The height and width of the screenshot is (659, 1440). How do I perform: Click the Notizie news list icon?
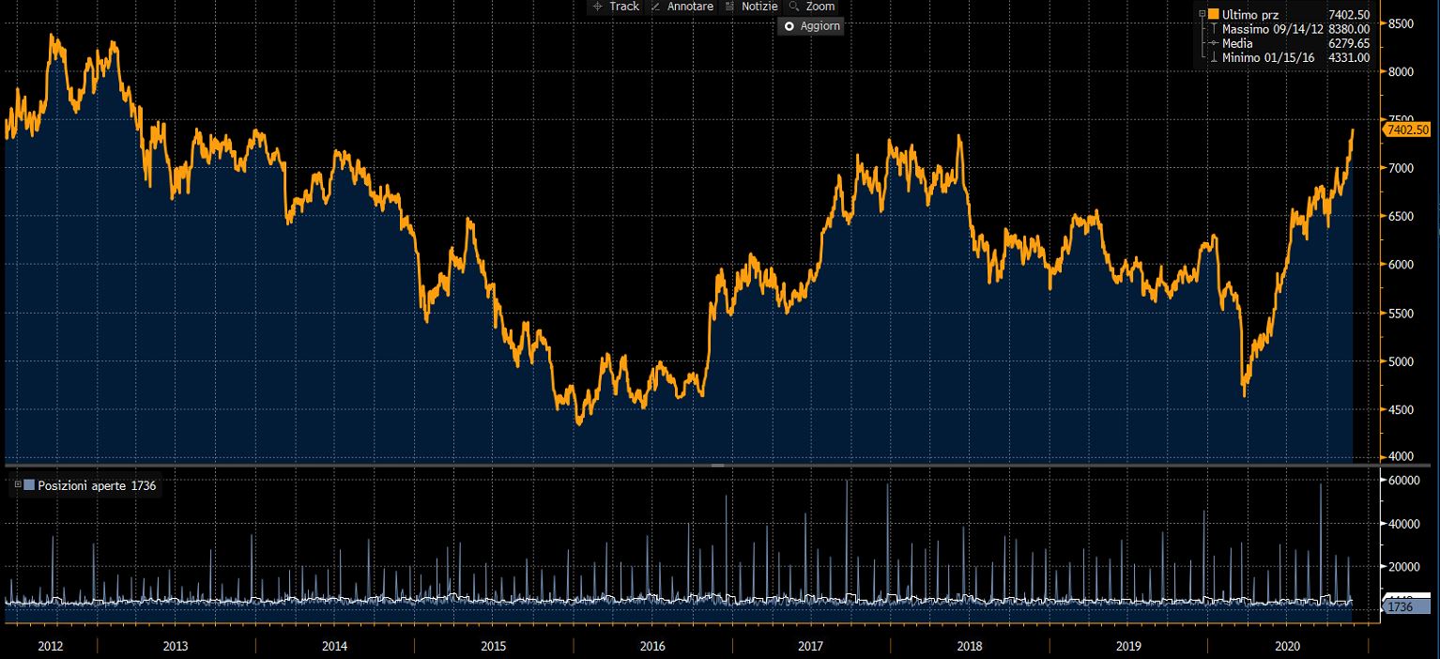[x=729, y=7]
